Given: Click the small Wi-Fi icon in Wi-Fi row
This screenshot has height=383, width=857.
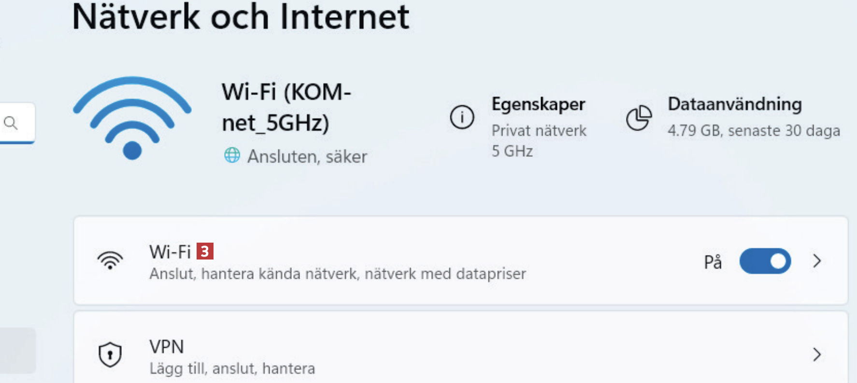Looking at the screenshot, I should tap(110, 260).
